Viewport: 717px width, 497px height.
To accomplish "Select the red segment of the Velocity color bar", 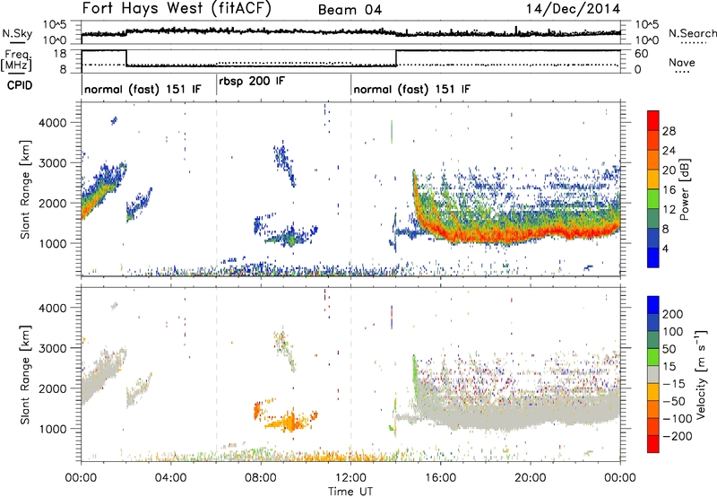I will point(653,444).
